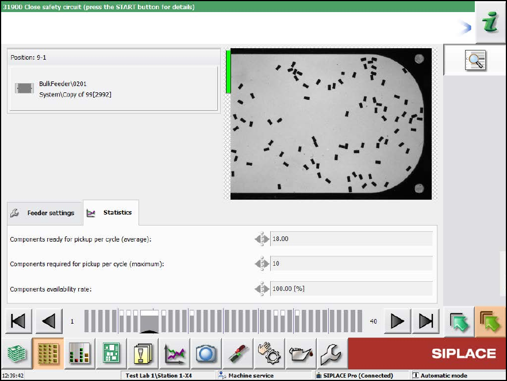507x381 pixels.
Task: Open the statistics line chart icon
Action: (x=174, y=353)
